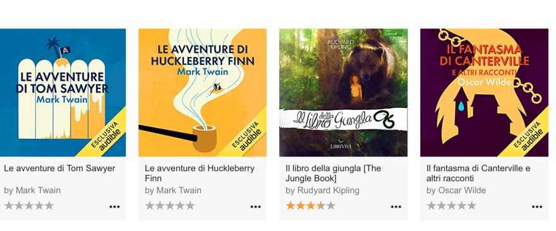556x231 pixels.
Task: Click the Huckleberry Finn pipe cover thumbnail
Action: [x=202, y=93]
